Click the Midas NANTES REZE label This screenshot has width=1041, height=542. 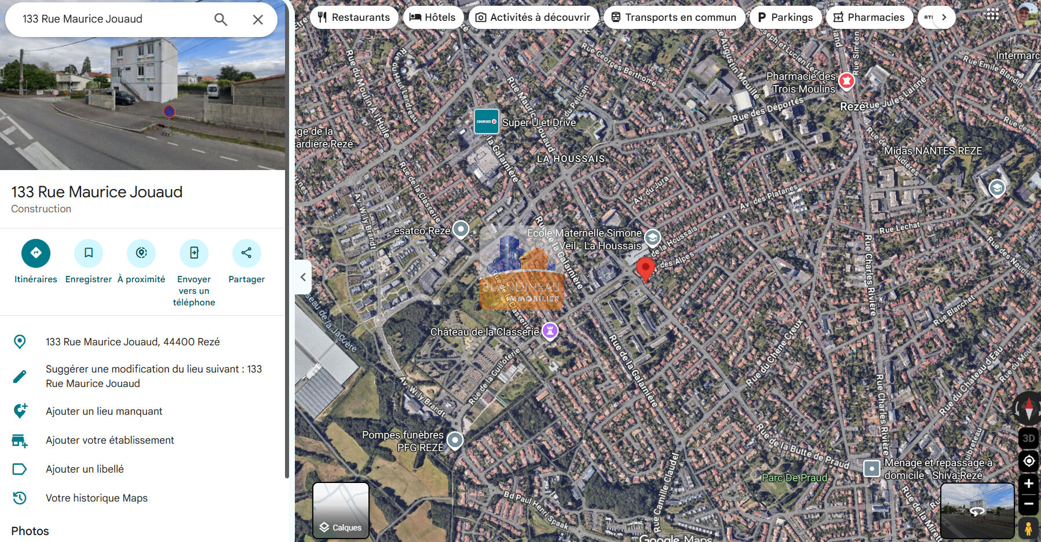point(933,151)
